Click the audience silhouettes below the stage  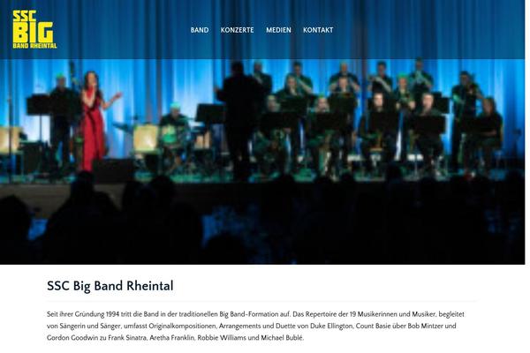pyautogui.click(x=262, y=223)
